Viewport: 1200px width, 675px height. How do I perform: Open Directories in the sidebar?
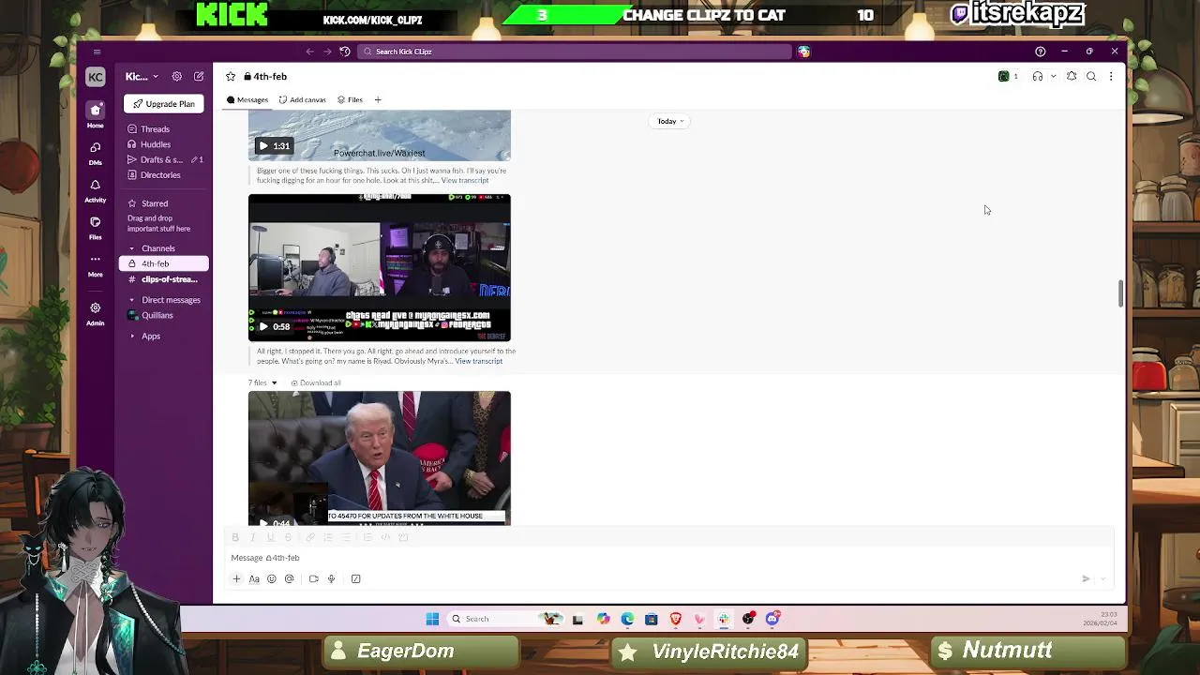point(160,175)
